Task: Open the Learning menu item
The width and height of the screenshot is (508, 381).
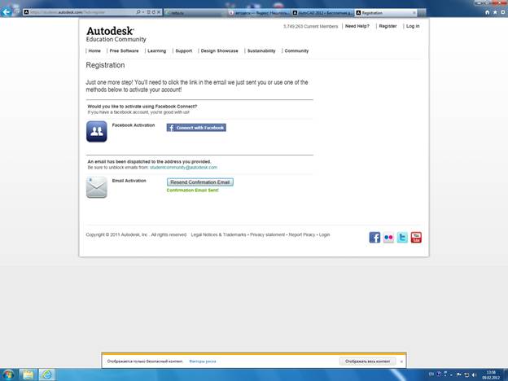Action: pos(157,50)
